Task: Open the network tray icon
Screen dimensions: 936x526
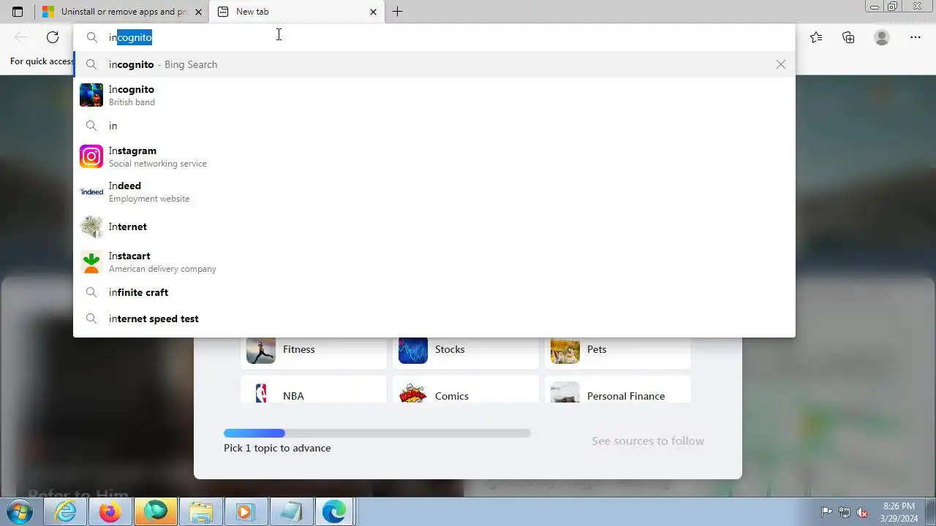Action: pos(845,512)
